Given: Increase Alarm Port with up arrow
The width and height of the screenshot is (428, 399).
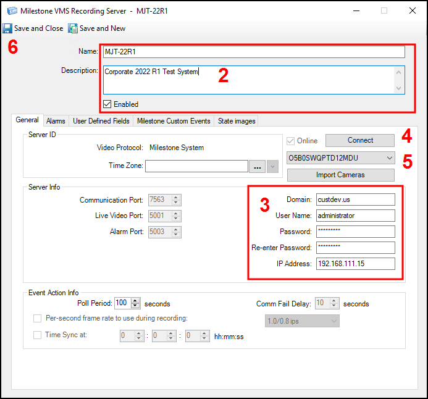Looking at the screenshot, I should [x=176, y=230].
